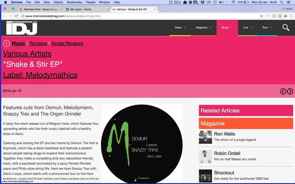Click the Single Reviews breadcrumb link
Screen dimensions: 295x184
(67, 43)
